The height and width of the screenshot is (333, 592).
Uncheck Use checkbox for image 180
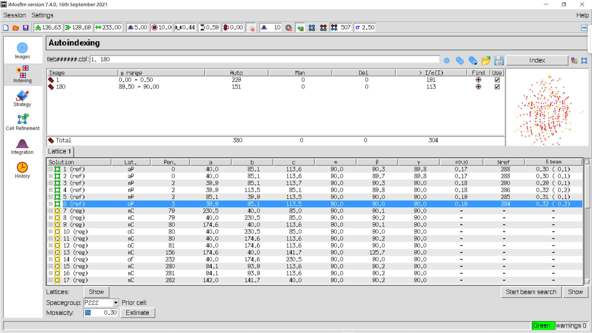[x=497, y=87]
